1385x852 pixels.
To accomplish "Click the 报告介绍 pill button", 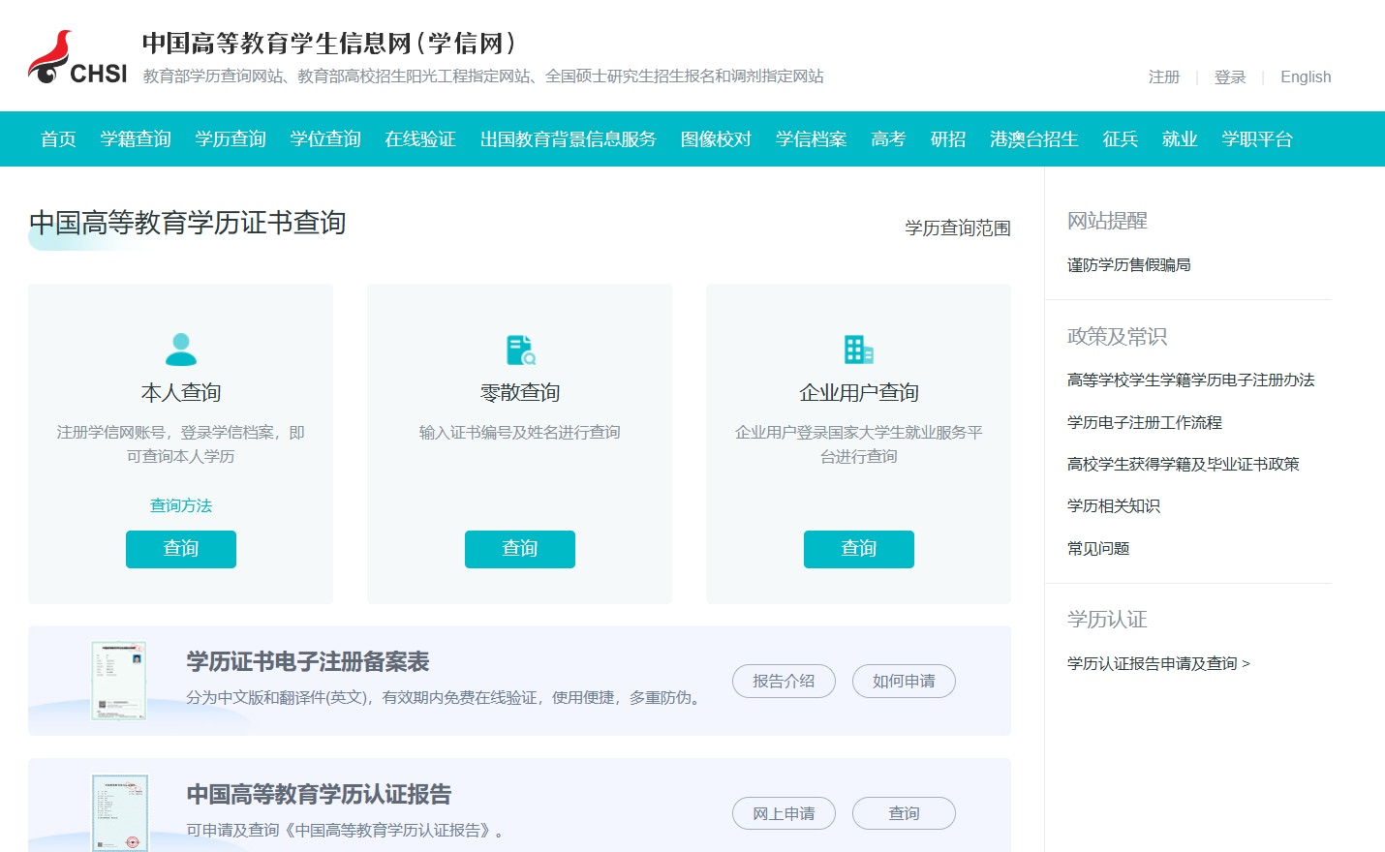I will [784, 682].
